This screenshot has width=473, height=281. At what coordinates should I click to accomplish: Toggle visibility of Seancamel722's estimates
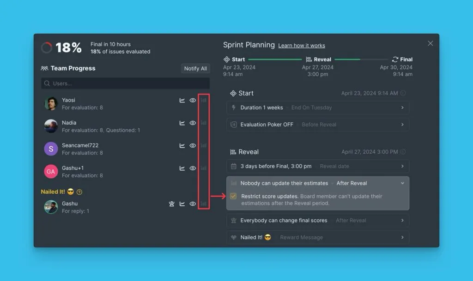click(193, 145)
